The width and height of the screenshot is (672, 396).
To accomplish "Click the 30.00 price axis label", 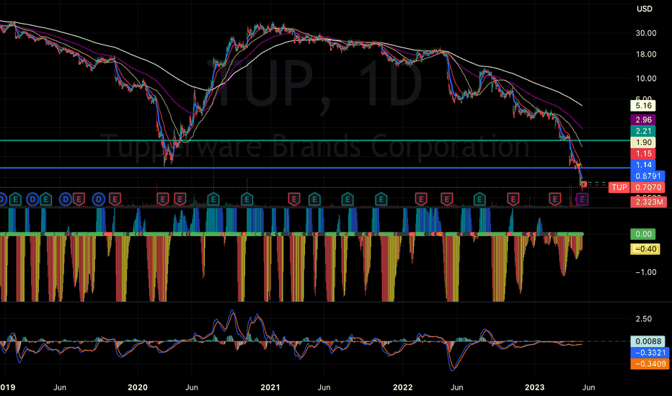I will click(646, 33).
